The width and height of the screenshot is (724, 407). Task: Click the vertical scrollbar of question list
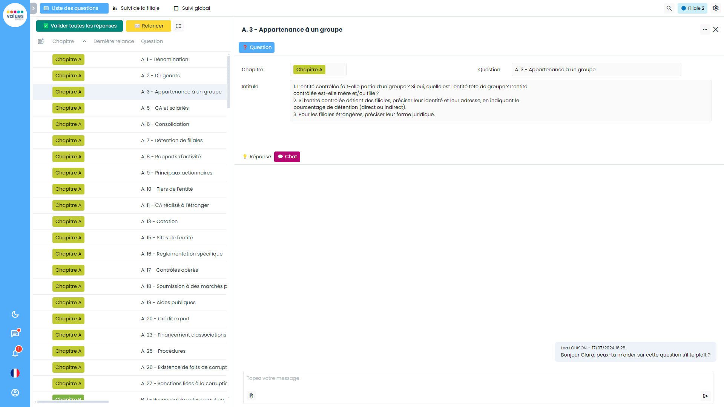tap(229, 81)
